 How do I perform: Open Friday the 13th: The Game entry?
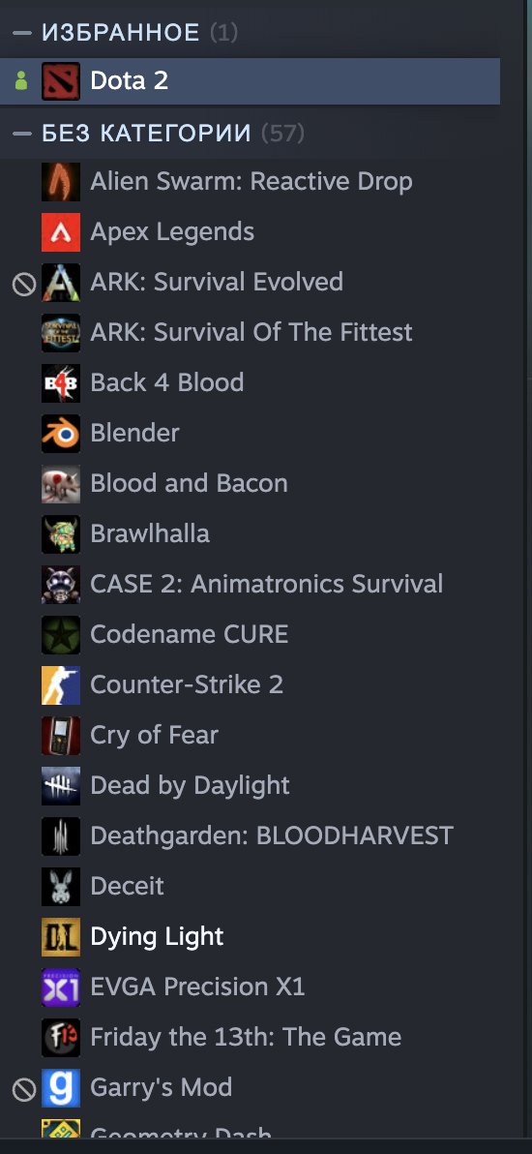point(251,1037)
